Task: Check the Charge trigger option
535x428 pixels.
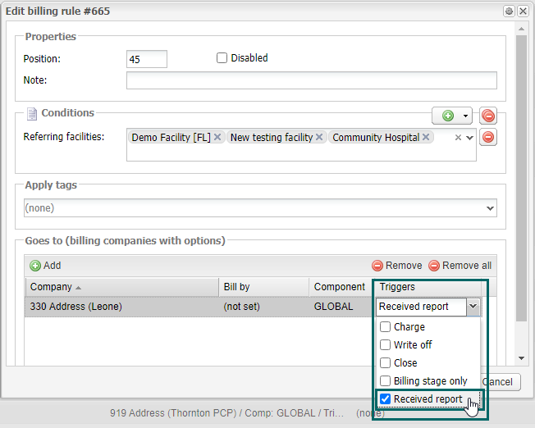Action: pos(385,326)
